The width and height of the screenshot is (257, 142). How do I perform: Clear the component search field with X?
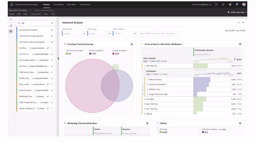pos(52,23)
